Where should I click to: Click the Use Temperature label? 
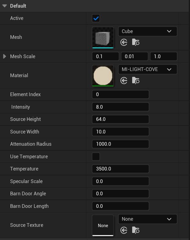tap(29, 157)
